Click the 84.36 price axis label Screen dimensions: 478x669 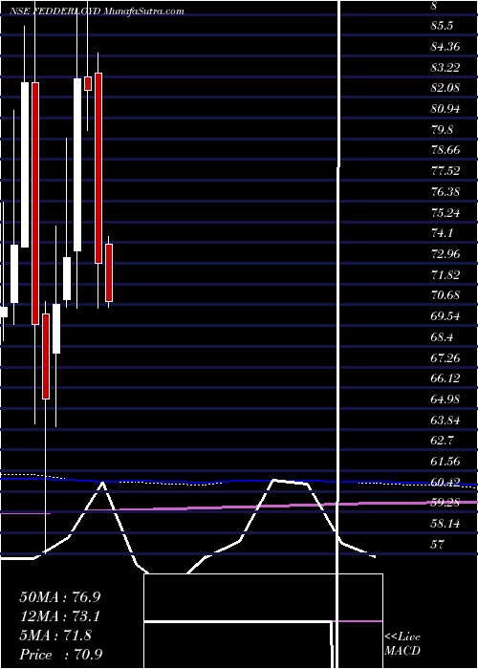point(445,47)
